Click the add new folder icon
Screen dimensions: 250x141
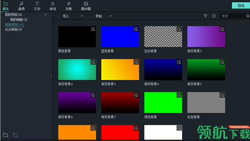[x=6, y=135]
